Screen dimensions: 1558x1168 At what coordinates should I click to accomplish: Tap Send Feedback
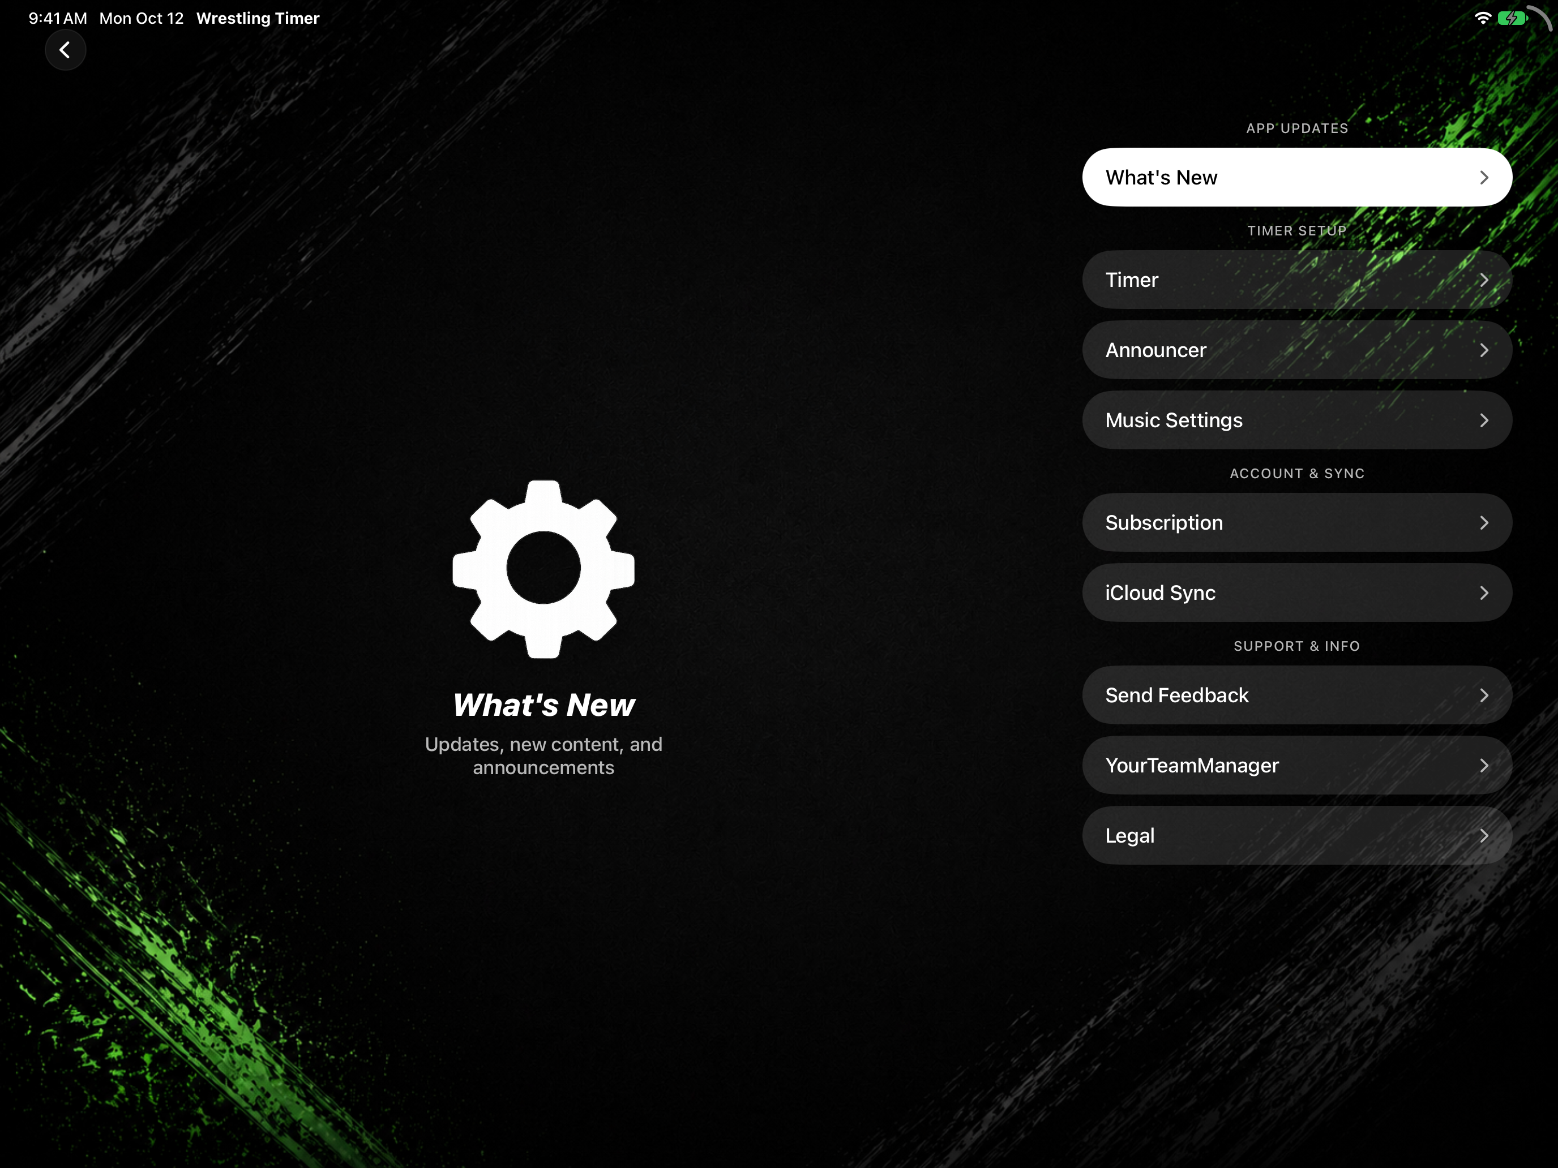tap(1296, 695)
